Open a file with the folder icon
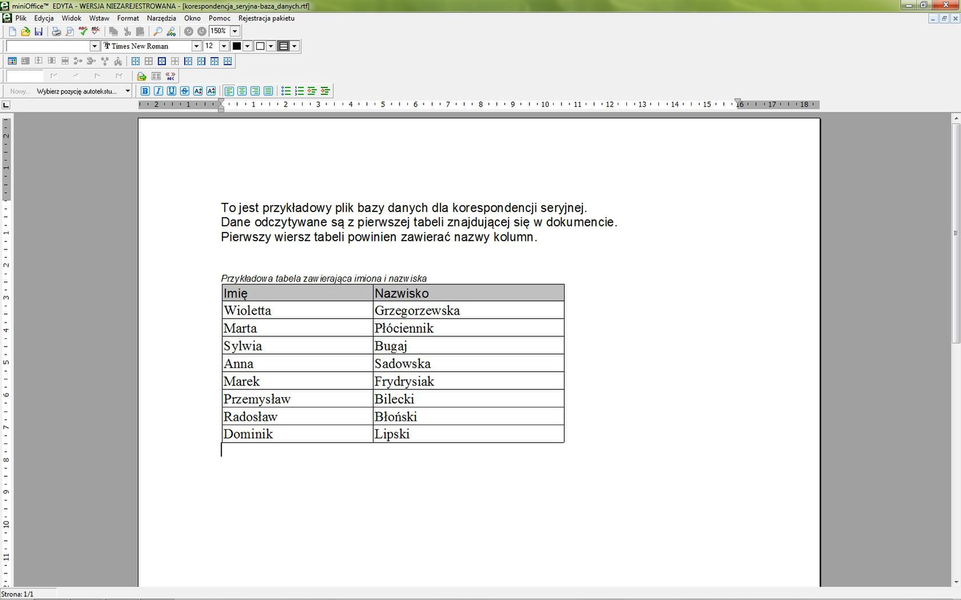The height and width of the screenshot is (600, 961). [25, 31]
